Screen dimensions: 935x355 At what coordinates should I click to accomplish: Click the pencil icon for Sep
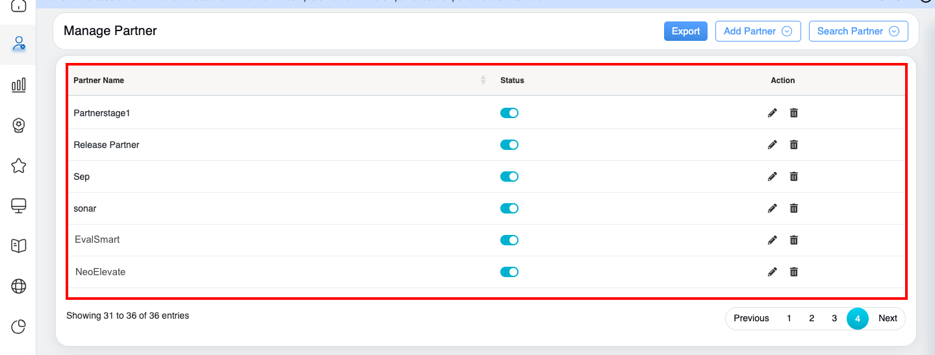pyautogui.click(x=772, y=177)
